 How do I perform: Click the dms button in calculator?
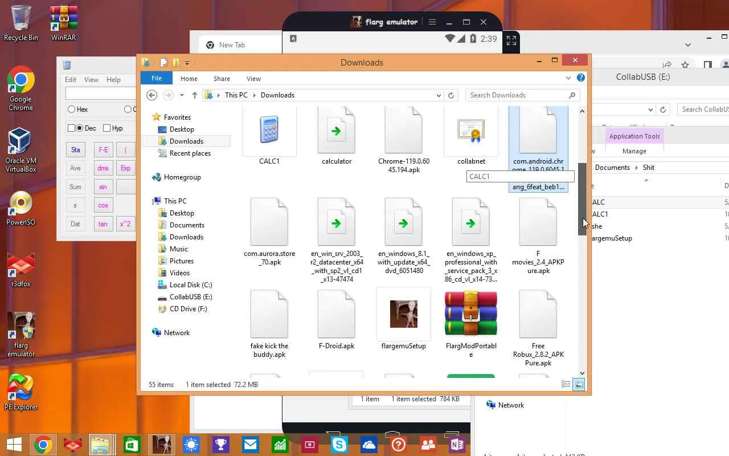103,168
